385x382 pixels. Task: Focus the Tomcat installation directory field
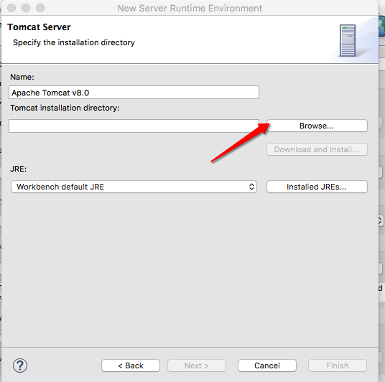[134, 126]
